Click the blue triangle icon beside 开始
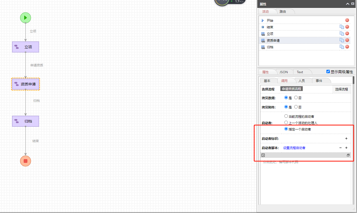Image resolution: width=357 pixels, height=213 pixels. pyautogui.click(x=263, y=20)
